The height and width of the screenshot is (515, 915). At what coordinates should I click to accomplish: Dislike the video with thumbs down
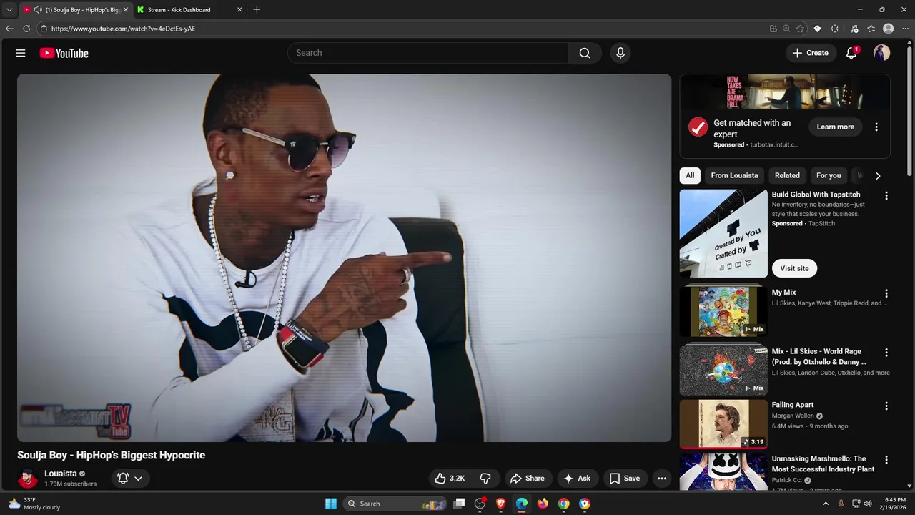coord(485,479)
